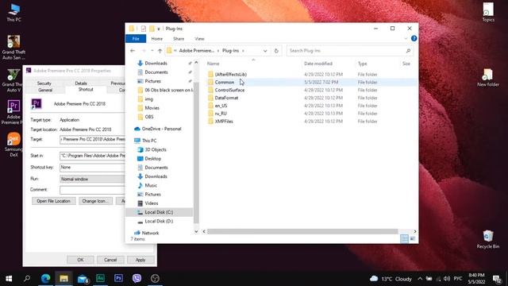The image size is (508, 286).
Task: Switch to large icons view layout
Action: [x=413, y=238]
